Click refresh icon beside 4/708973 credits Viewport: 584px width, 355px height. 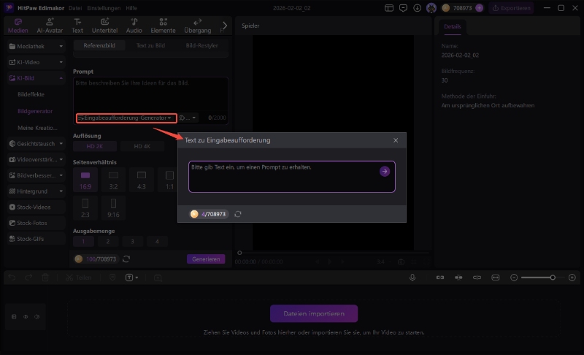(x=238, y=214)
